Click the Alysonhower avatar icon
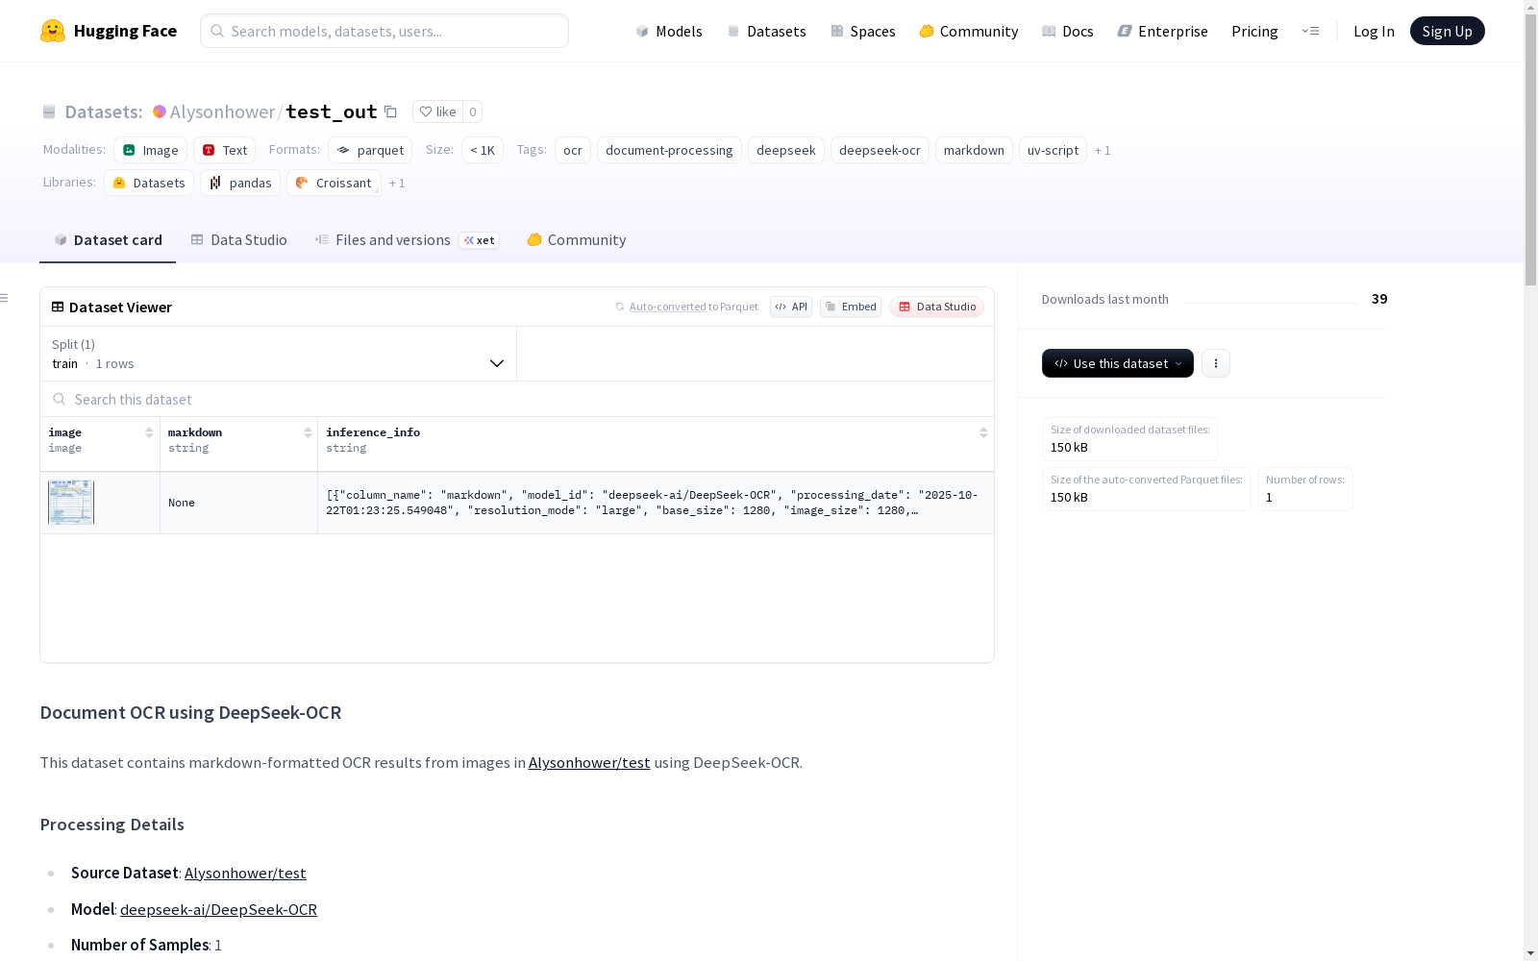 (x=160, y=111)
